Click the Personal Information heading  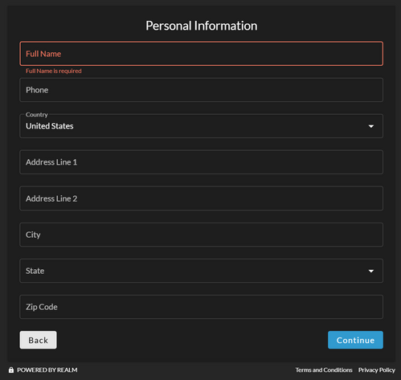tap(202, 26)
